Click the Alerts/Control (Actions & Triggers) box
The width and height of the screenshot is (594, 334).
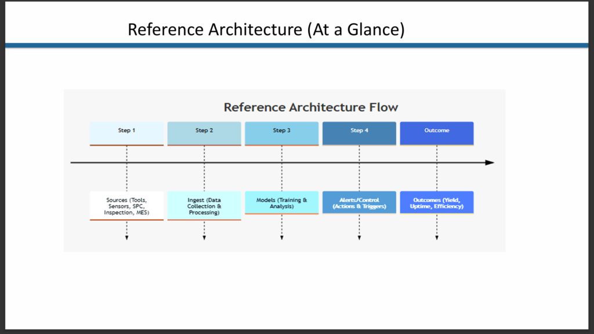pos(359,202)
